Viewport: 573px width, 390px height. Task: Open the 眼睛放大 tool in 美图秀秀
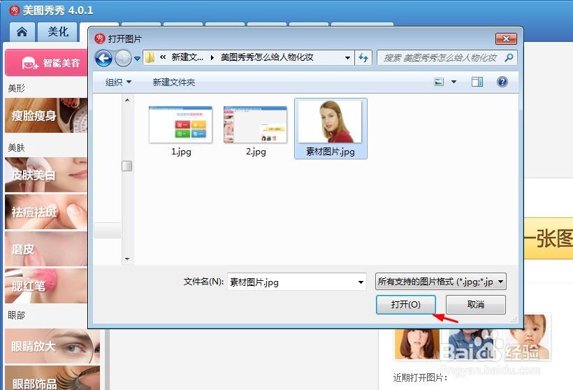pyautogui.click(x=52, y=346)
